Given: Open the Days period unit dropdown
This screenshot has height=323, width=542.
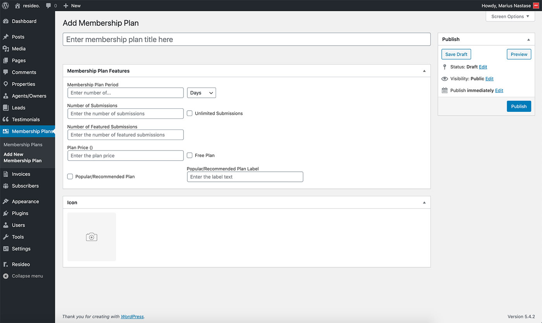Looking at the screenshot, I should [x=201, y=93].
